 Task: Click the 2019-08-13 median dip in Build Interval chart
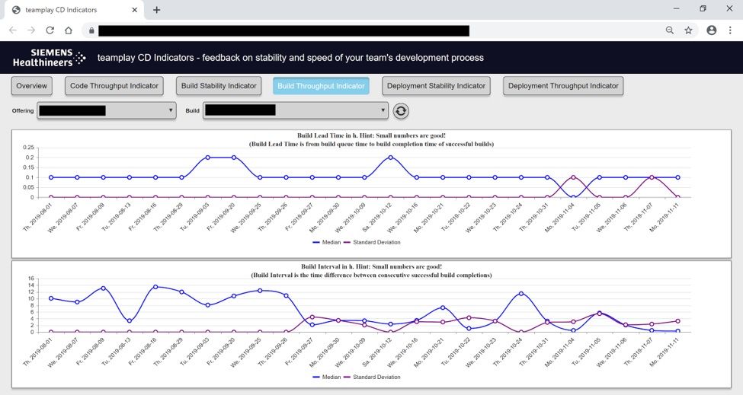pyautogui.click(x=130, y=320)
